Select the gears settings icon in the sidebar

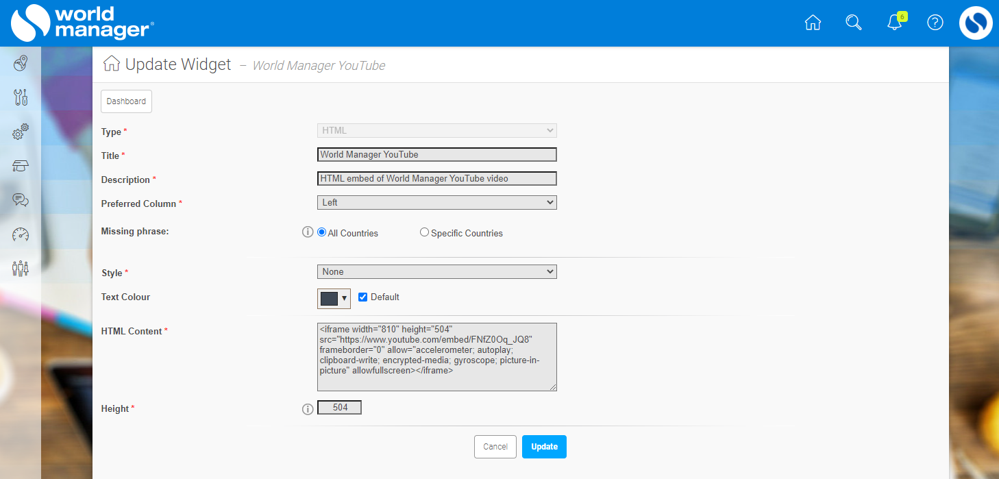click(x=20, y=132)
